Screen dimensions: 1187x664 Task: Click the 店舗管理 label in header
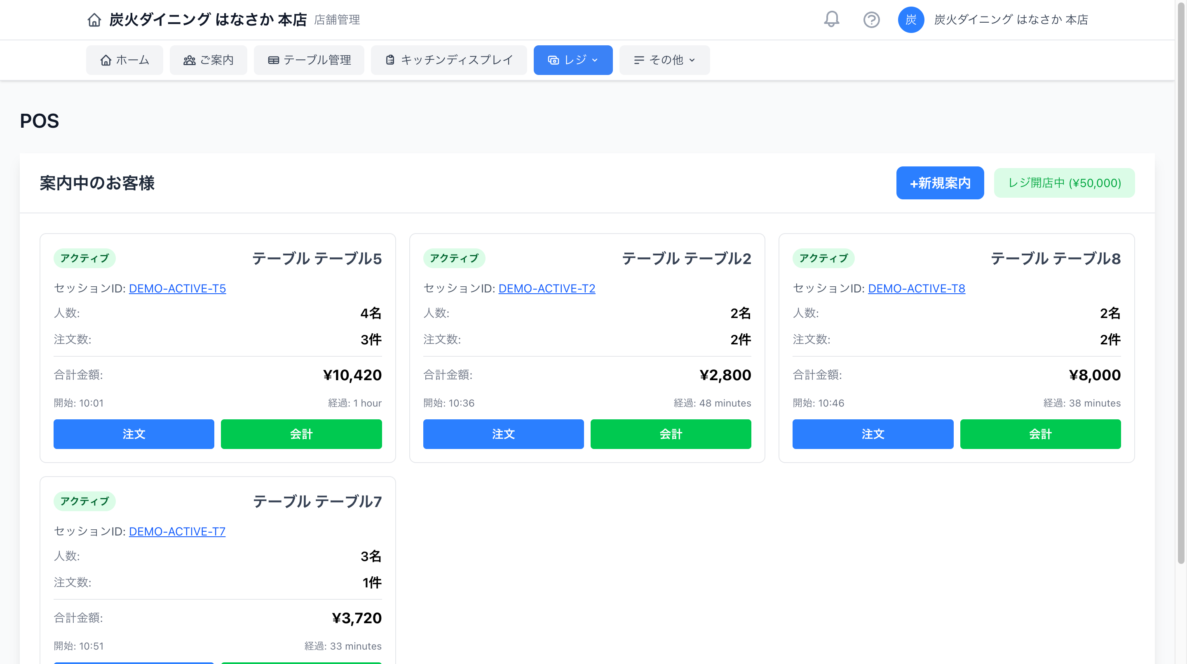[337, 20]
